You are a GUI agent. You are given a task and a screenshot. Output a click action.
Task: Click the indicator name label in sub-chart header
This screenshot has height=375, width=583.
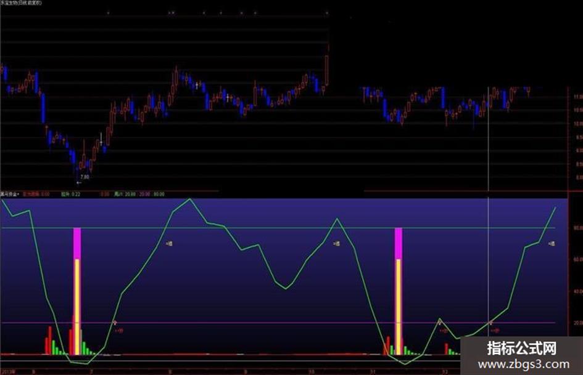(x=10, y=194)
